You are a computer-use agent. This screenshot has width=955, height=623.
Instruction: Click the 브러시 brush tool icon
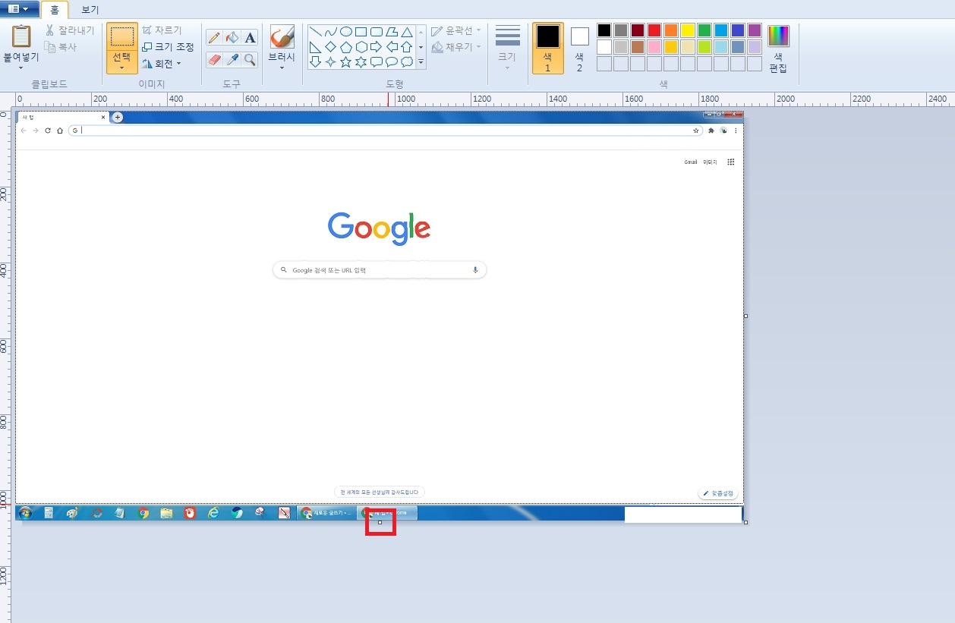click(x=282, y=36)
